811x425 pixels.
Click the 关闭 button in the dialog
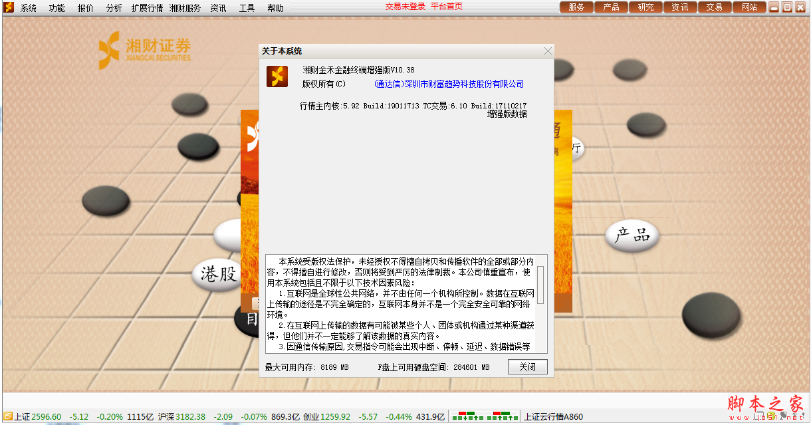coord(528,367)
